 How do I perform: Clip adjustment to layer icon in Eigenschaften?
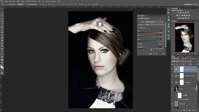tap(150, 54)
